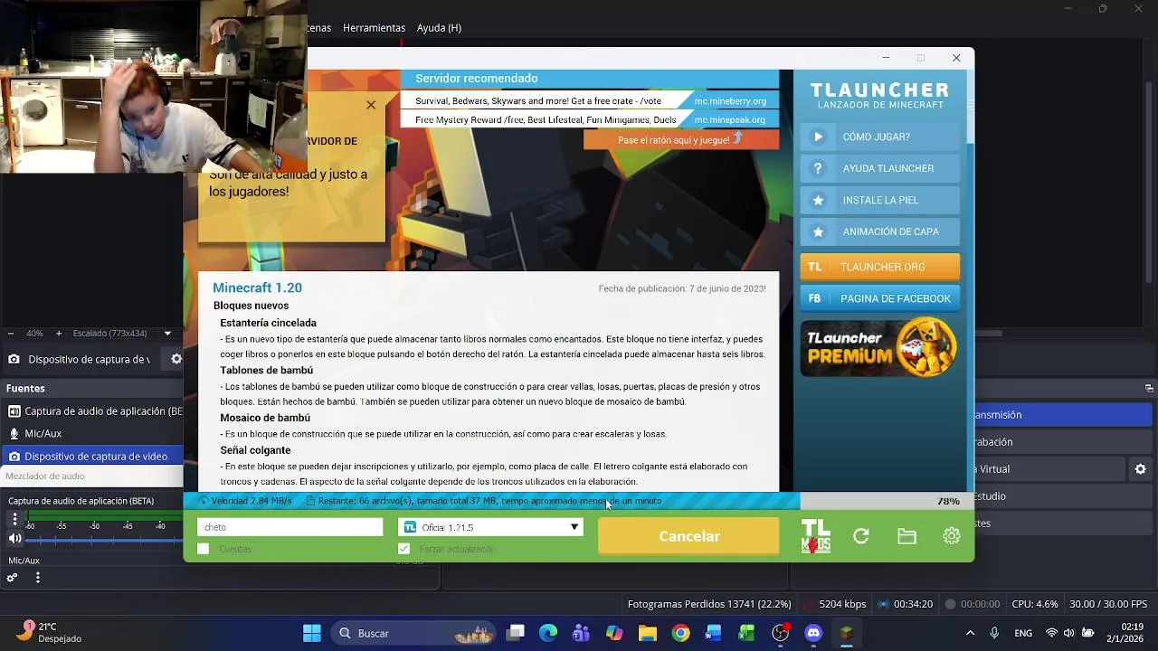
Task: Click mc.mineberry.org server address
Action: click(730, 101)
